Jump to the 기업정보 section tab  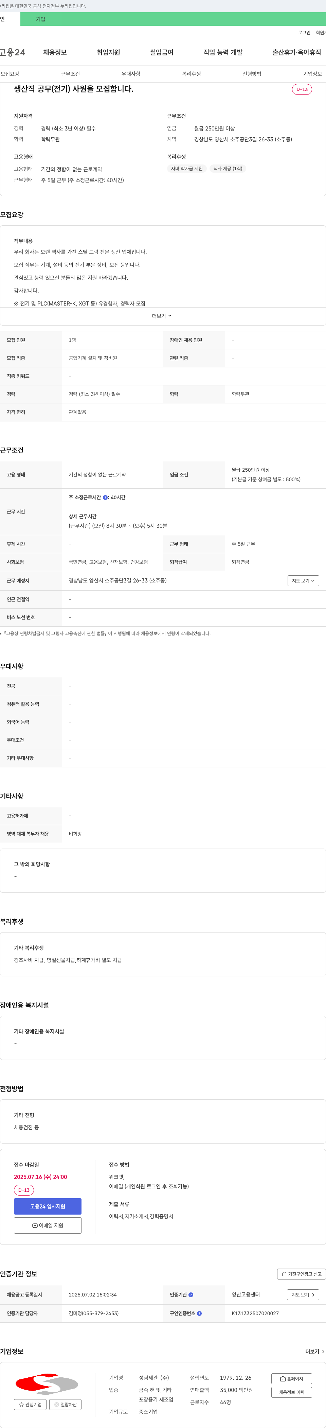point(312,74)
